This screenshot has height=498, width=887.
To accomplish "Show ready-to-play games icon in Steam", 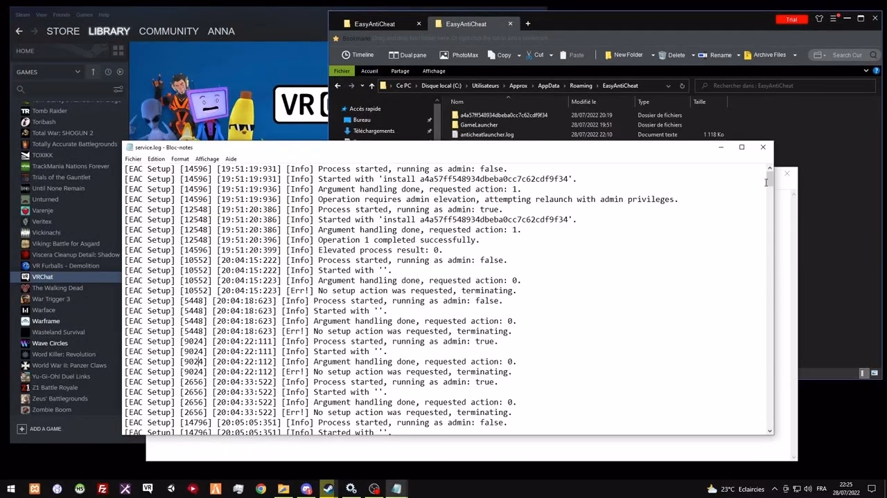I will coord(120,72).
